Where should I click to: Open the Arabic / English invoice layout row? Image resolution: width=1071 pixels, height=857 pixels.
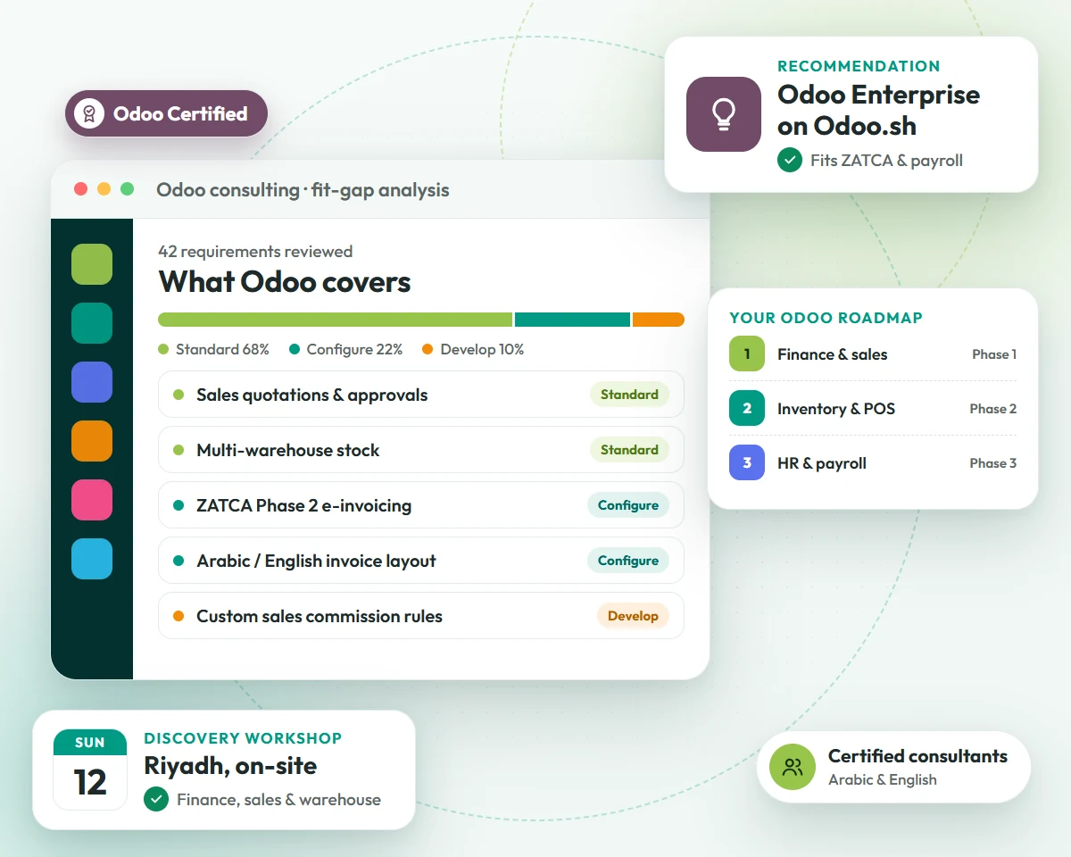point(421,561)
